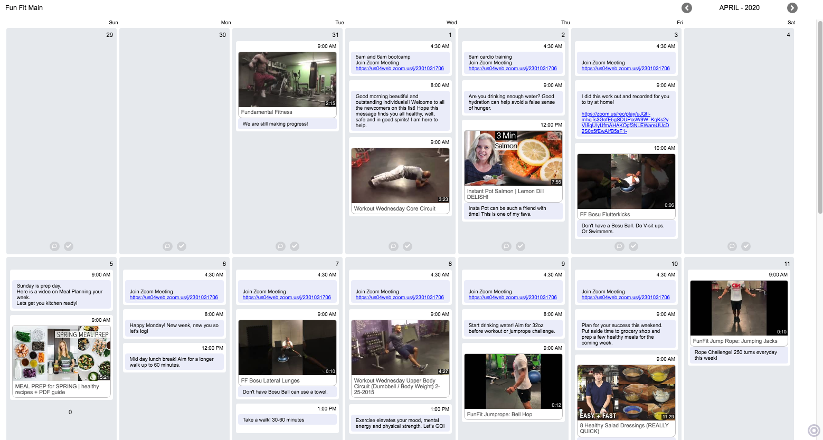Open the Zoom link on April 6
This screenshot has width=823, height=440.
(174, 298)
